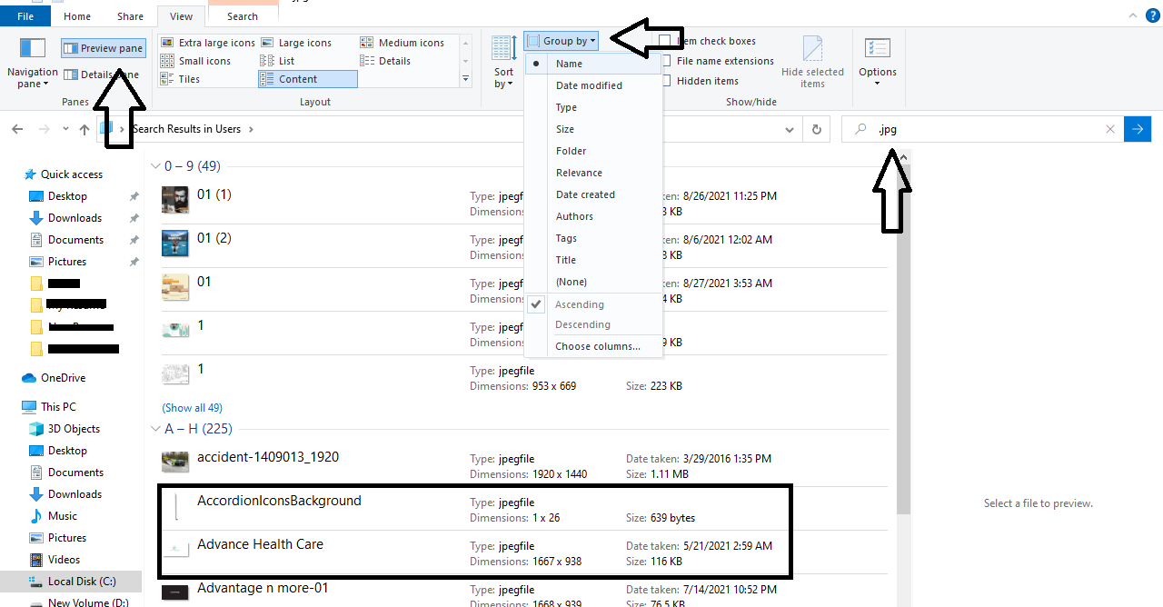Choose Date modified in Group by menu
This screenshot has width=1163, height=607.
(589, 85)
